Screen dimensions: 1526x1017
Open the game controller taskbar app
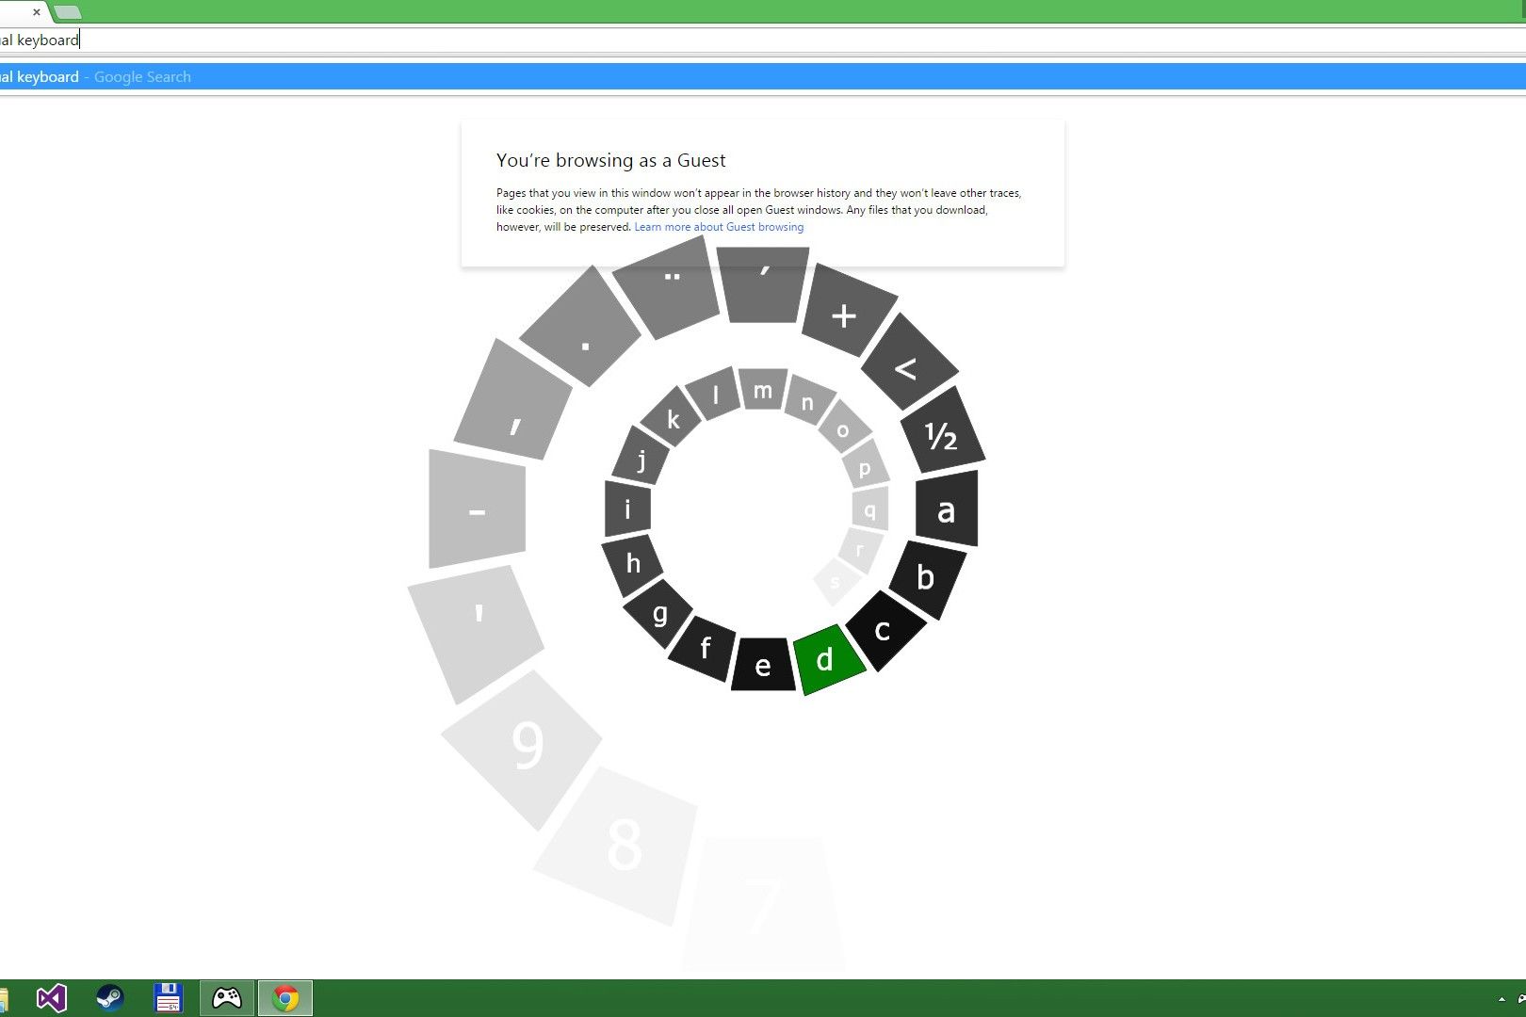[227, 998]
